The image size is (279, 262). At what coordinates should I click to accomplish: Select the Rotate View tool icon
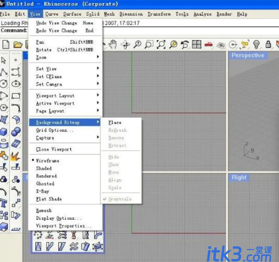pos(125,44)
